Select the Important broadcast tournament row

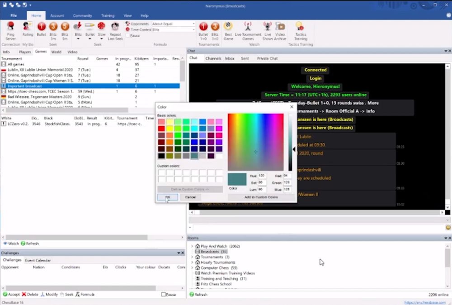(25, 86)
